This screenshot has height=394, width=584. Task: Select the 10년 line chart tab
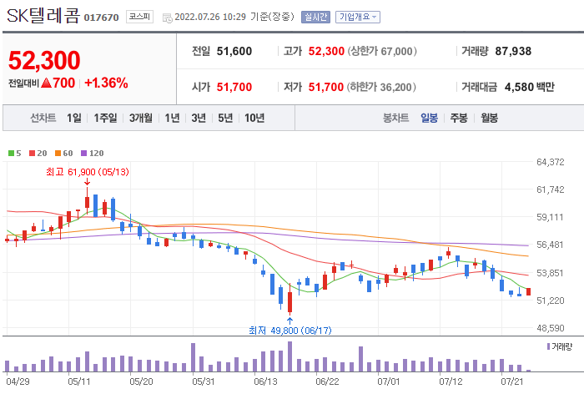[x=254, y=119]
